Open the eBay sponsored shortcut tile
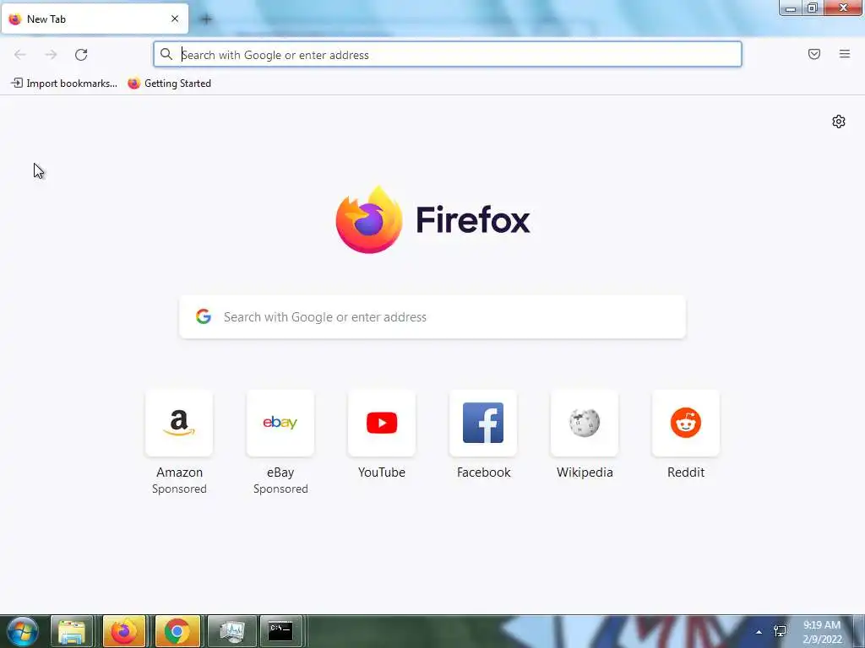Viewport: 865px width, 648px height. tap(280, 424)
